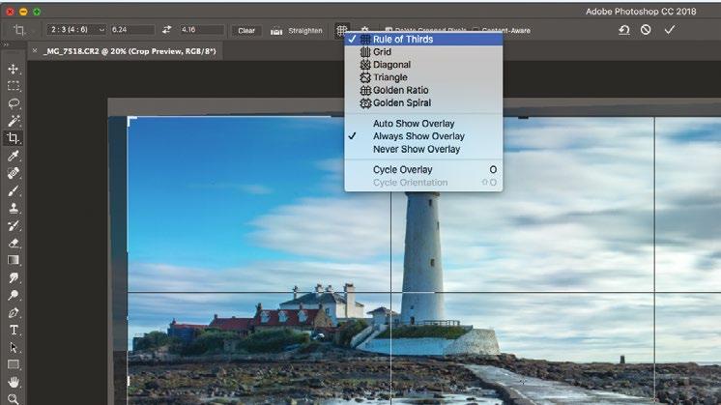Click Cycle Overlay menu item
The height and width of the screenshot is (405, 721).
[423, 169]
